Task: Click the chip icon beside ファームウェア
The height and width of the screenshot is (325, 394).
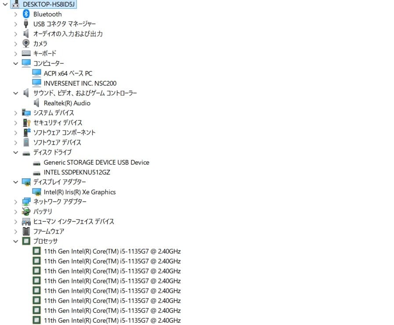Action: coord(26,231)
